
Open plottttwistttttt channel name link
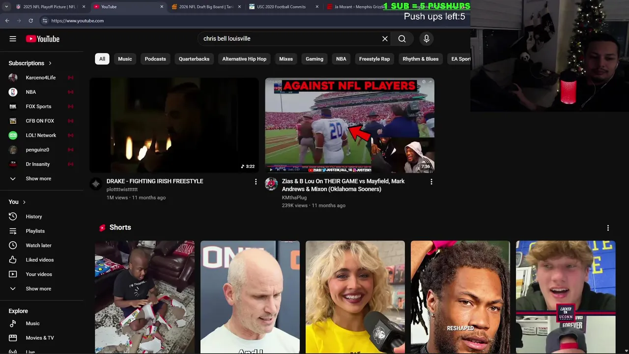click(122, 190)
